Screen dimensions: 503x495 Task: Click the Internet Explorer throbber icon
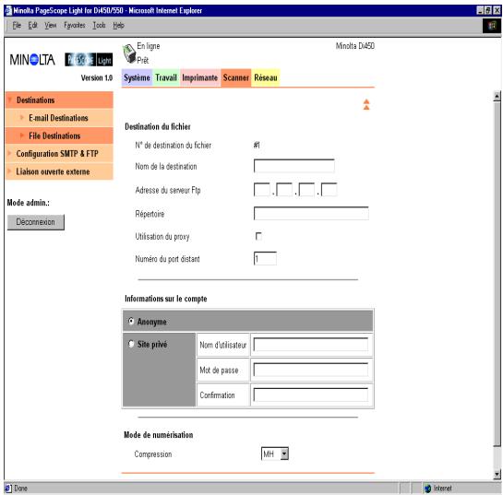coord(492,26)
